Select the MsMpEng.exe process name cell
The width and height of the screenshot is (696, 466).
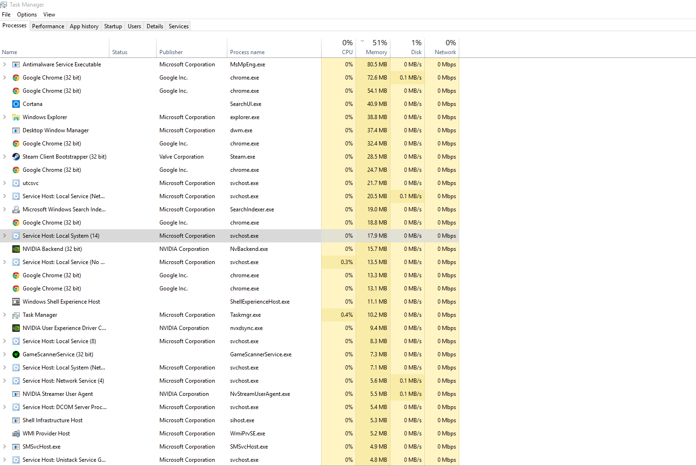(x=248, y=64)
